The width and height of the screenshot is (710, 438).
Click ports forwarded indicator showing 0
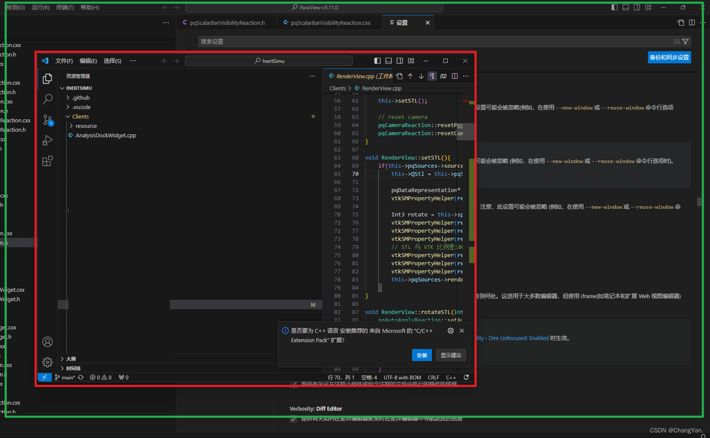(x=124, y=377)
